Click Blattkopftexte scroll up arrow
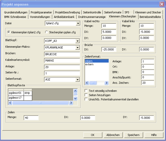166x141 pixels. click(75, 91)
